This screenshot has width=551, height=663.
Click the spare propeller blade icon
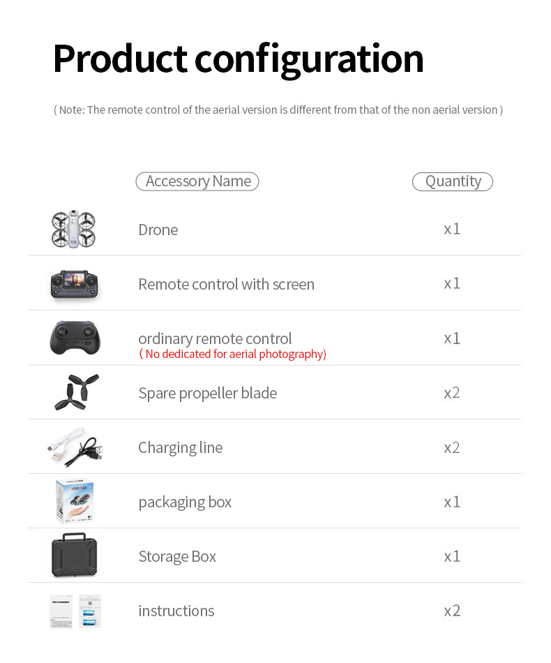[x=76, y=392]
